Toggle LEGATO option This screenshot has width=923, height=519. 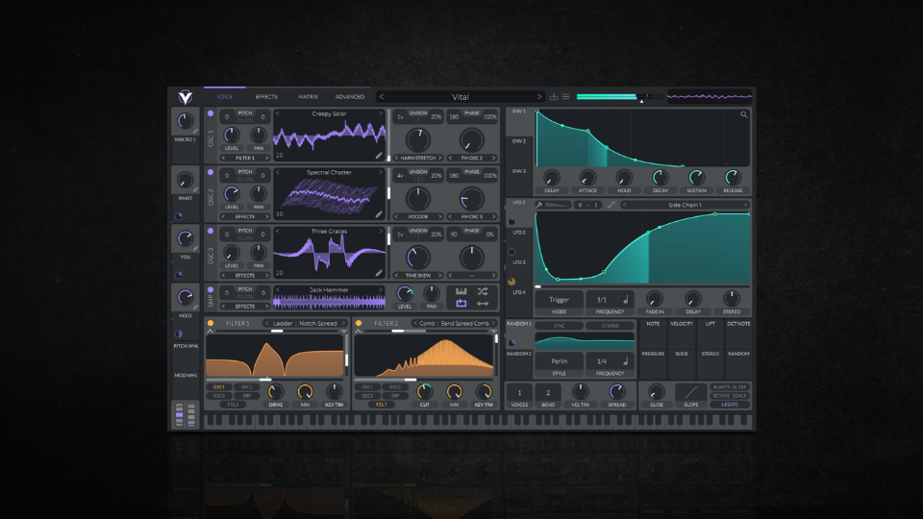730,405
